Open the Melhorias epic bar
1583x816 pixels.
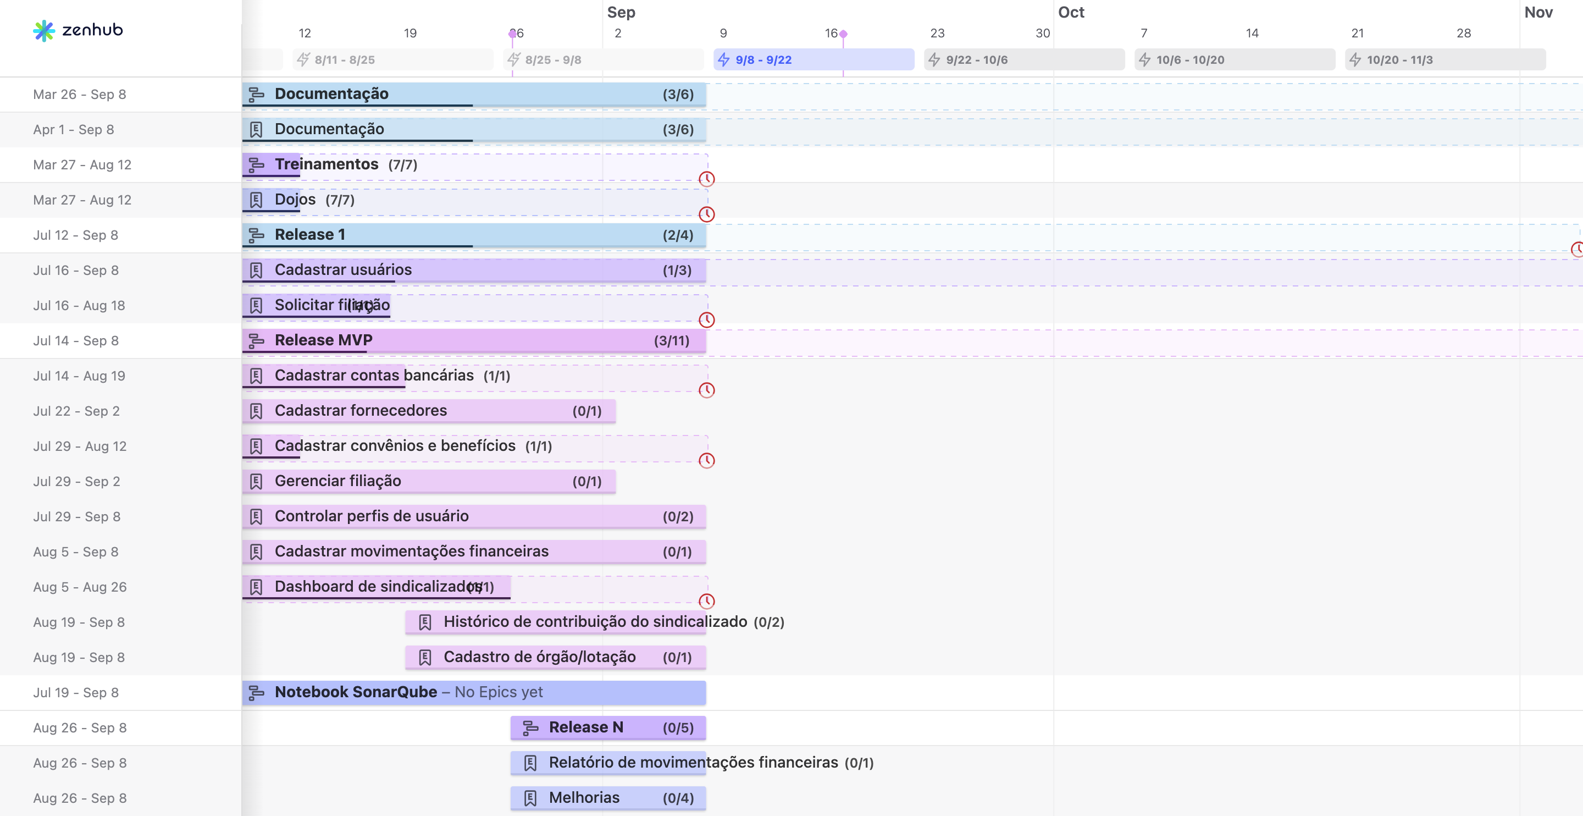(608, 798)
